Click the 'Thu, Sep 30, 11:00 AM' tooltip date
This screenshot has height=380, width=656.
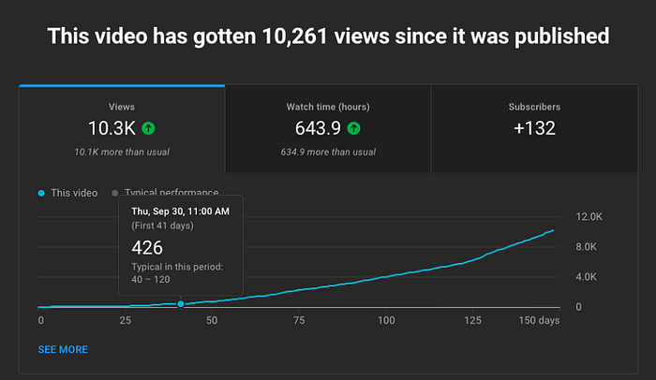[180, 212]
